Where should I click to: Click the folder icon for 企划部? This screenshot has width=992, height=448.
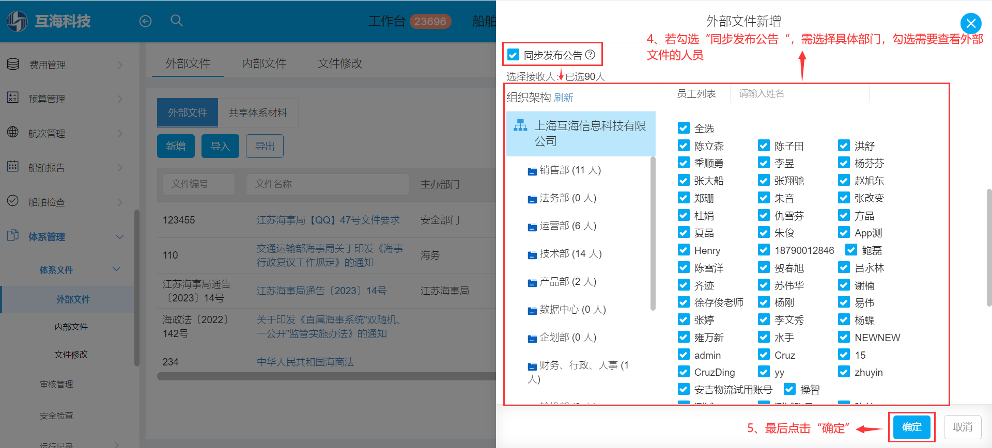pyautogui.click(x=532, y=339)
